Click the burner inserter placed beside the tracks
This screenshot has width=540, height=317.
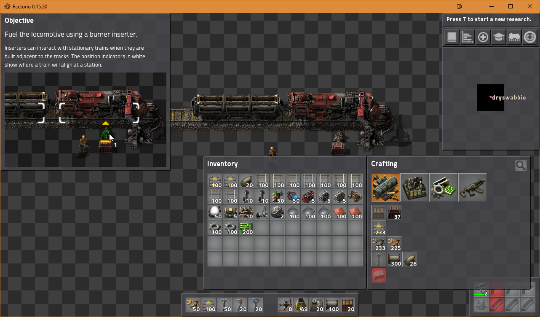[x=337, y=144]
